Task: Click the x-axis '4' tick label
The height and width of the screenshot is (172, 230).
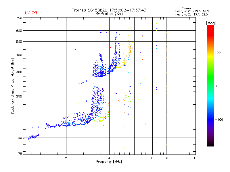Action: click(x=109, y=158)
